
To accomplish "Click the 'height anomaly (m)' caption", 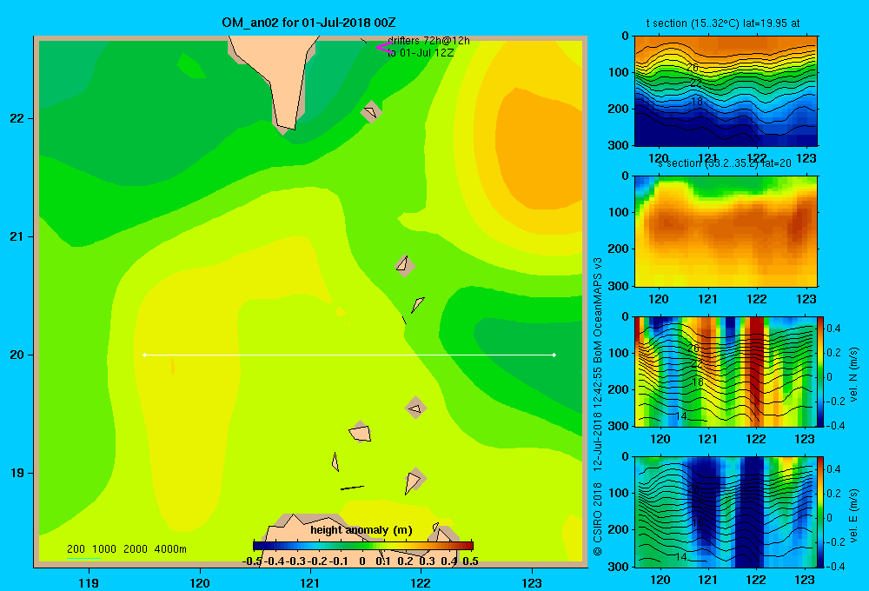I will (x=362, y=530).
